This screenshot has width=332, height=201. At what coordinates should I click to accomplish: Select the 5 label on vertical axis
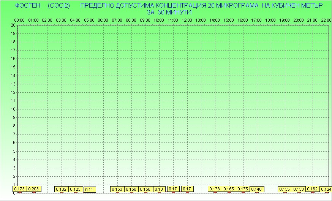pyautogui.click(x=14, y=151)
